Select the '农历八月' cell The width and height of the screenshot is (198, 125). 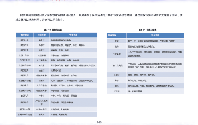click(25, 95)
